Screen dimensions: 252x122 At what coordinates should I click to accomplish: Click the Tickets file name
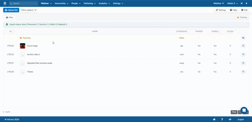pyautogui.click(x=30, y=72)
